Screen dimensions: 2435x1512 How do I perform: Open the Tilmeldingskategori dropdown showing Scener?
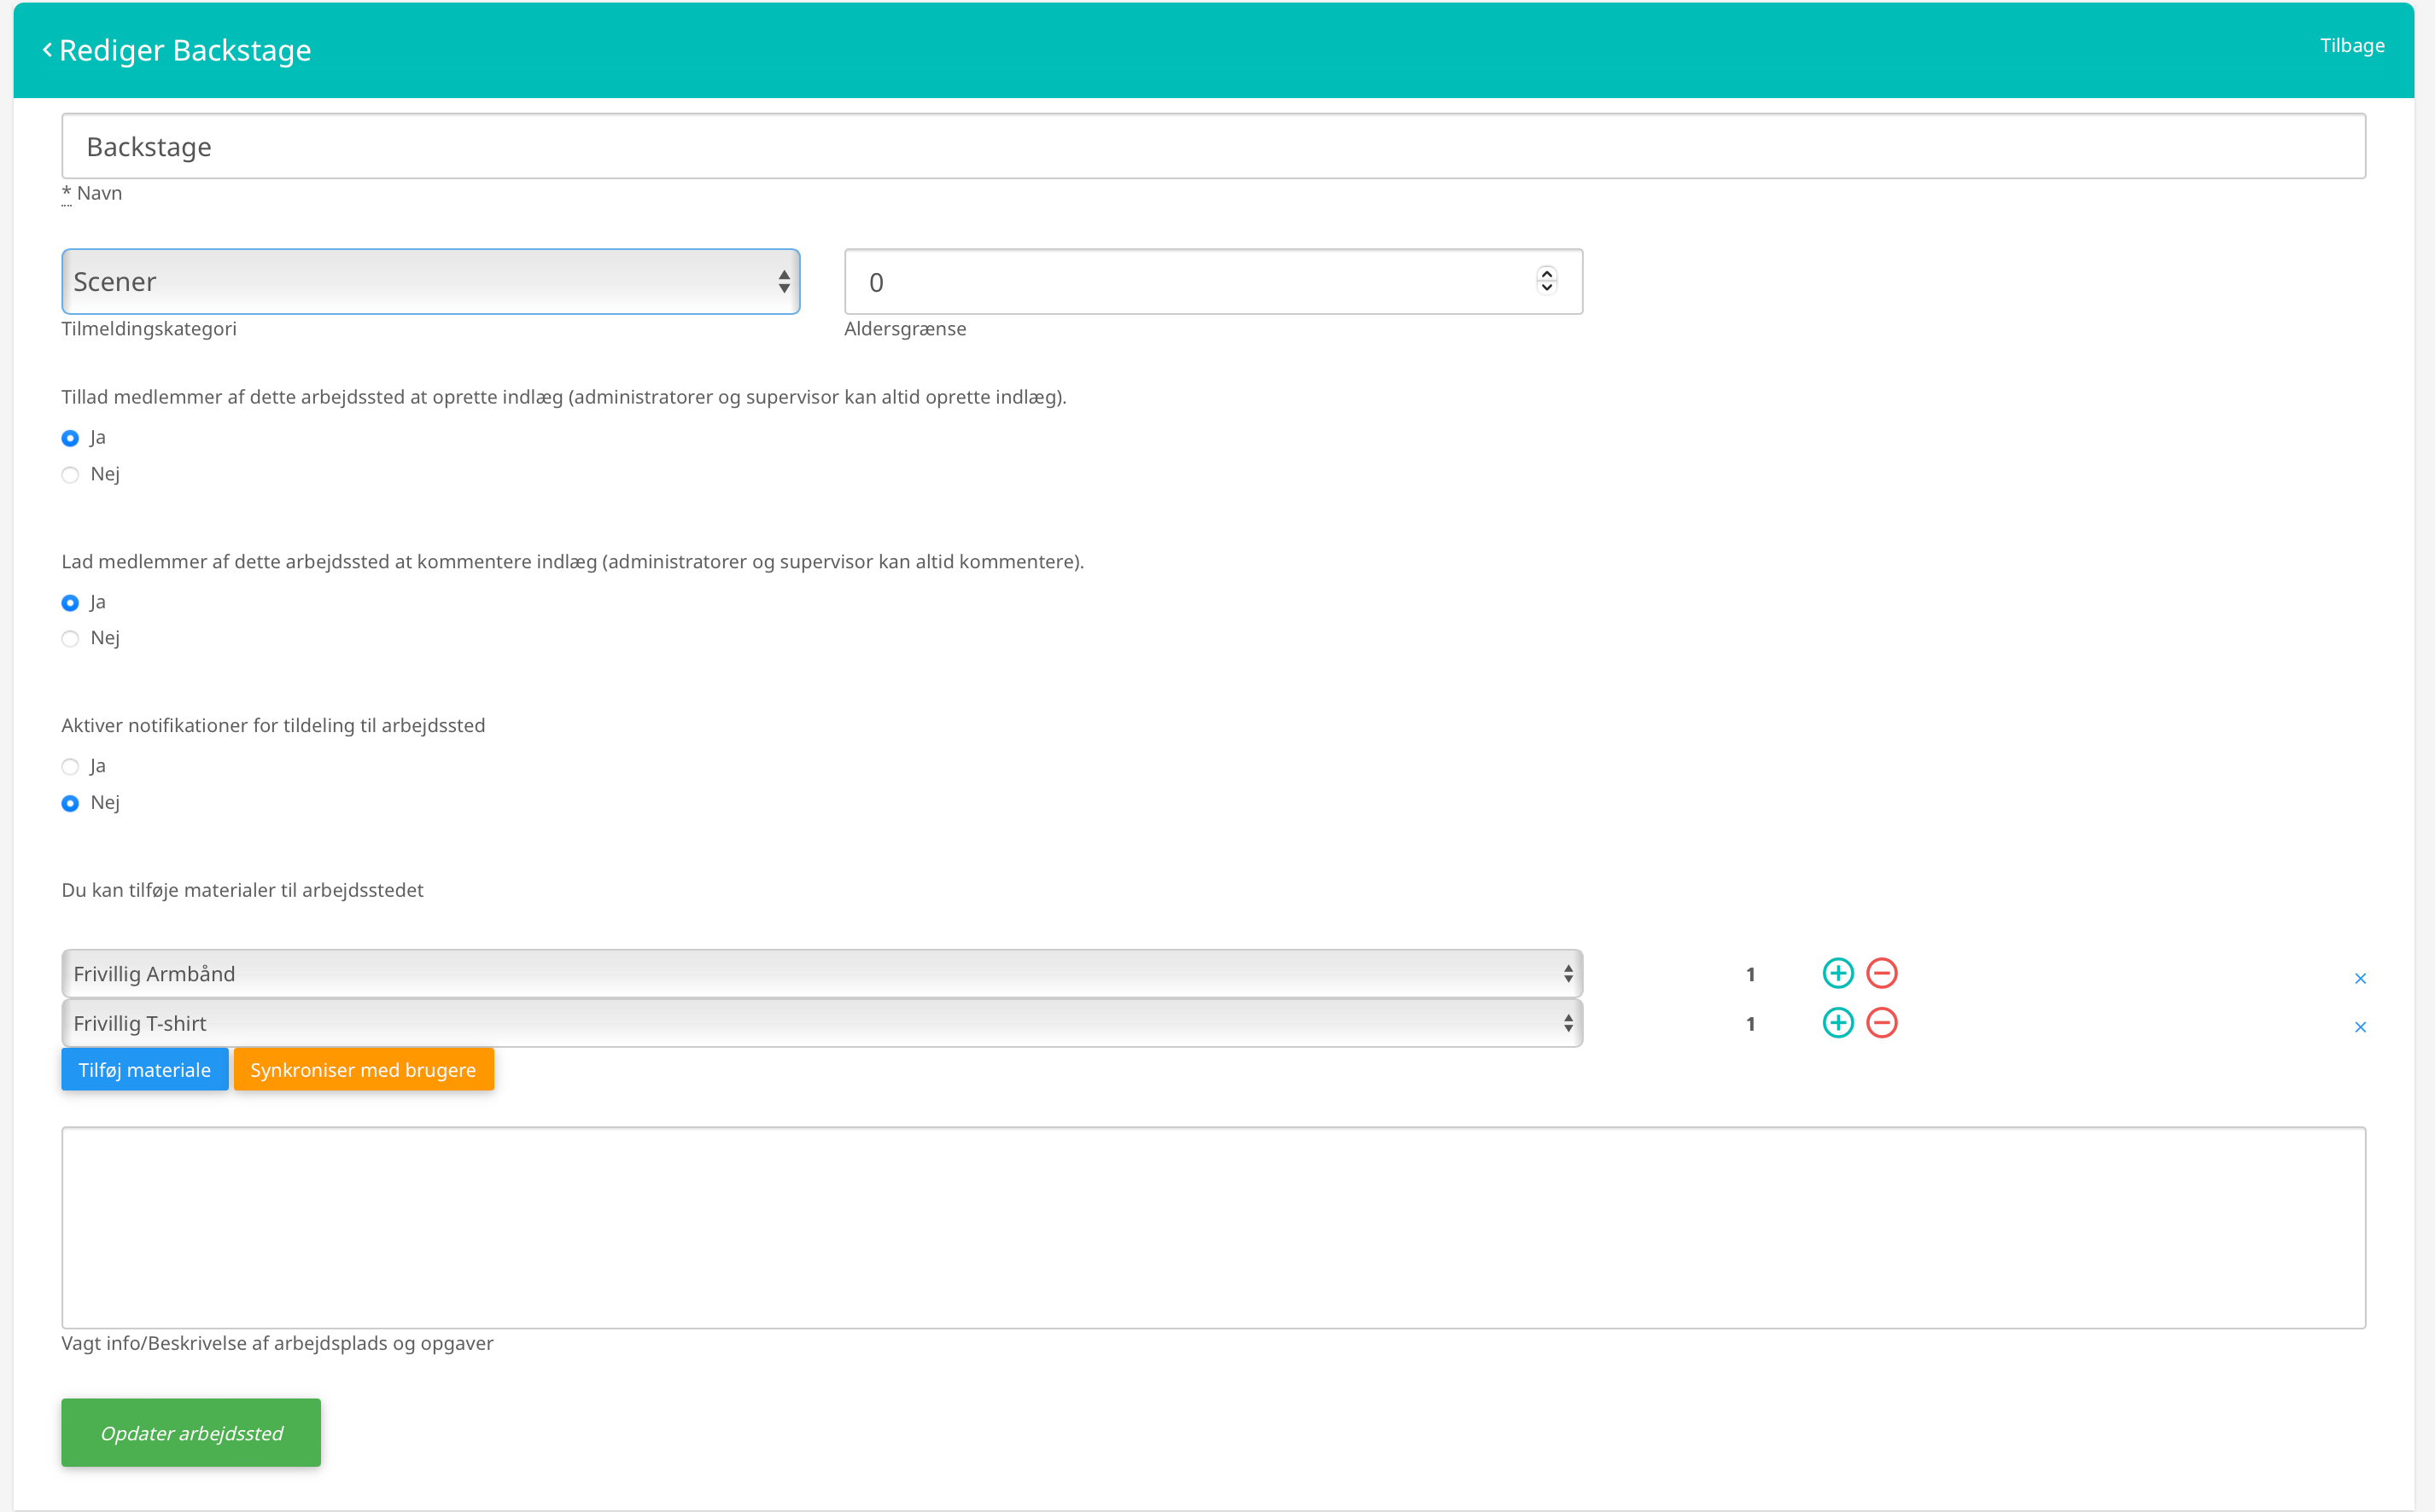[x=430, y=282]
